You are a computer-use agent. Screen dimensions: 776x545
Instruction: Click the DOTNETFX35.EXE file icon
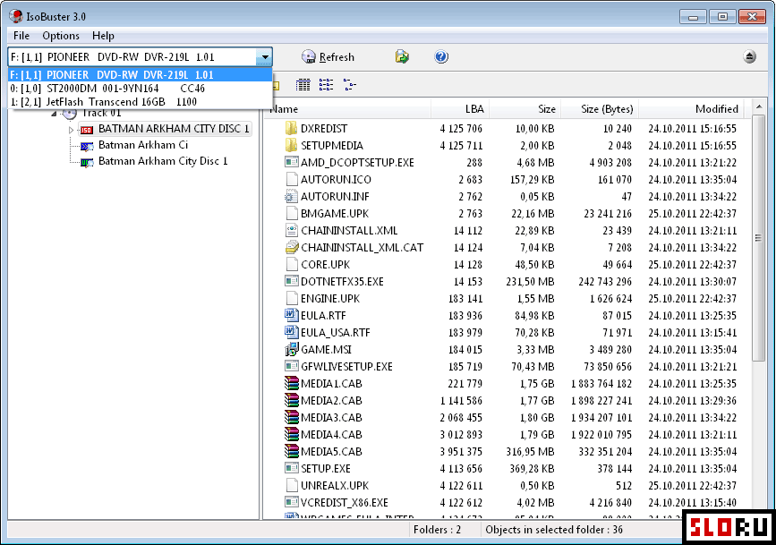pos(292,281)
